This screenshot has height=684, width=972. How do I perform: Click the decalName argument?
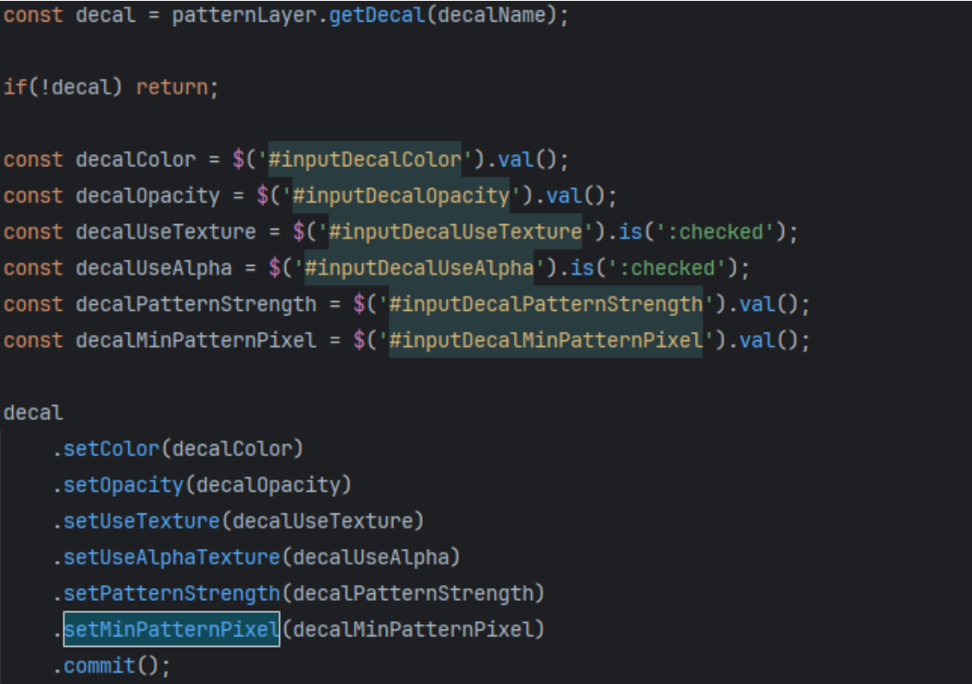[x=491, y=15]
